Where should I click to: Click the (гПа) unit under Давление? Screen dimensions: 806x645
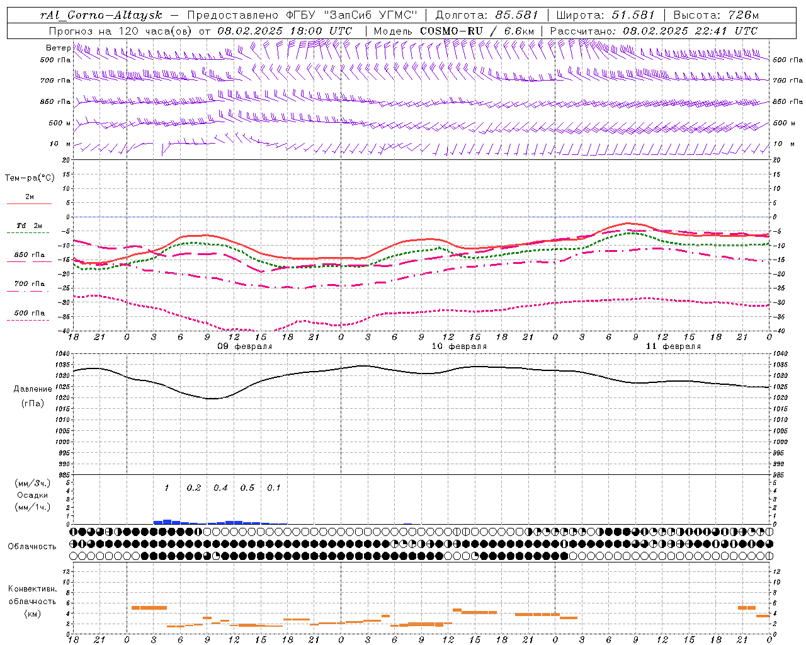(32, 403)
